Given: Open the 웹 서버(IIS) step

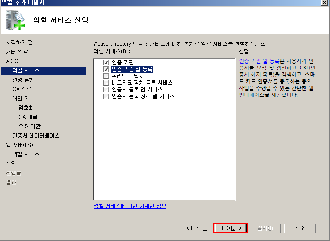Looking at the screenshot, I should coord(19,145).
